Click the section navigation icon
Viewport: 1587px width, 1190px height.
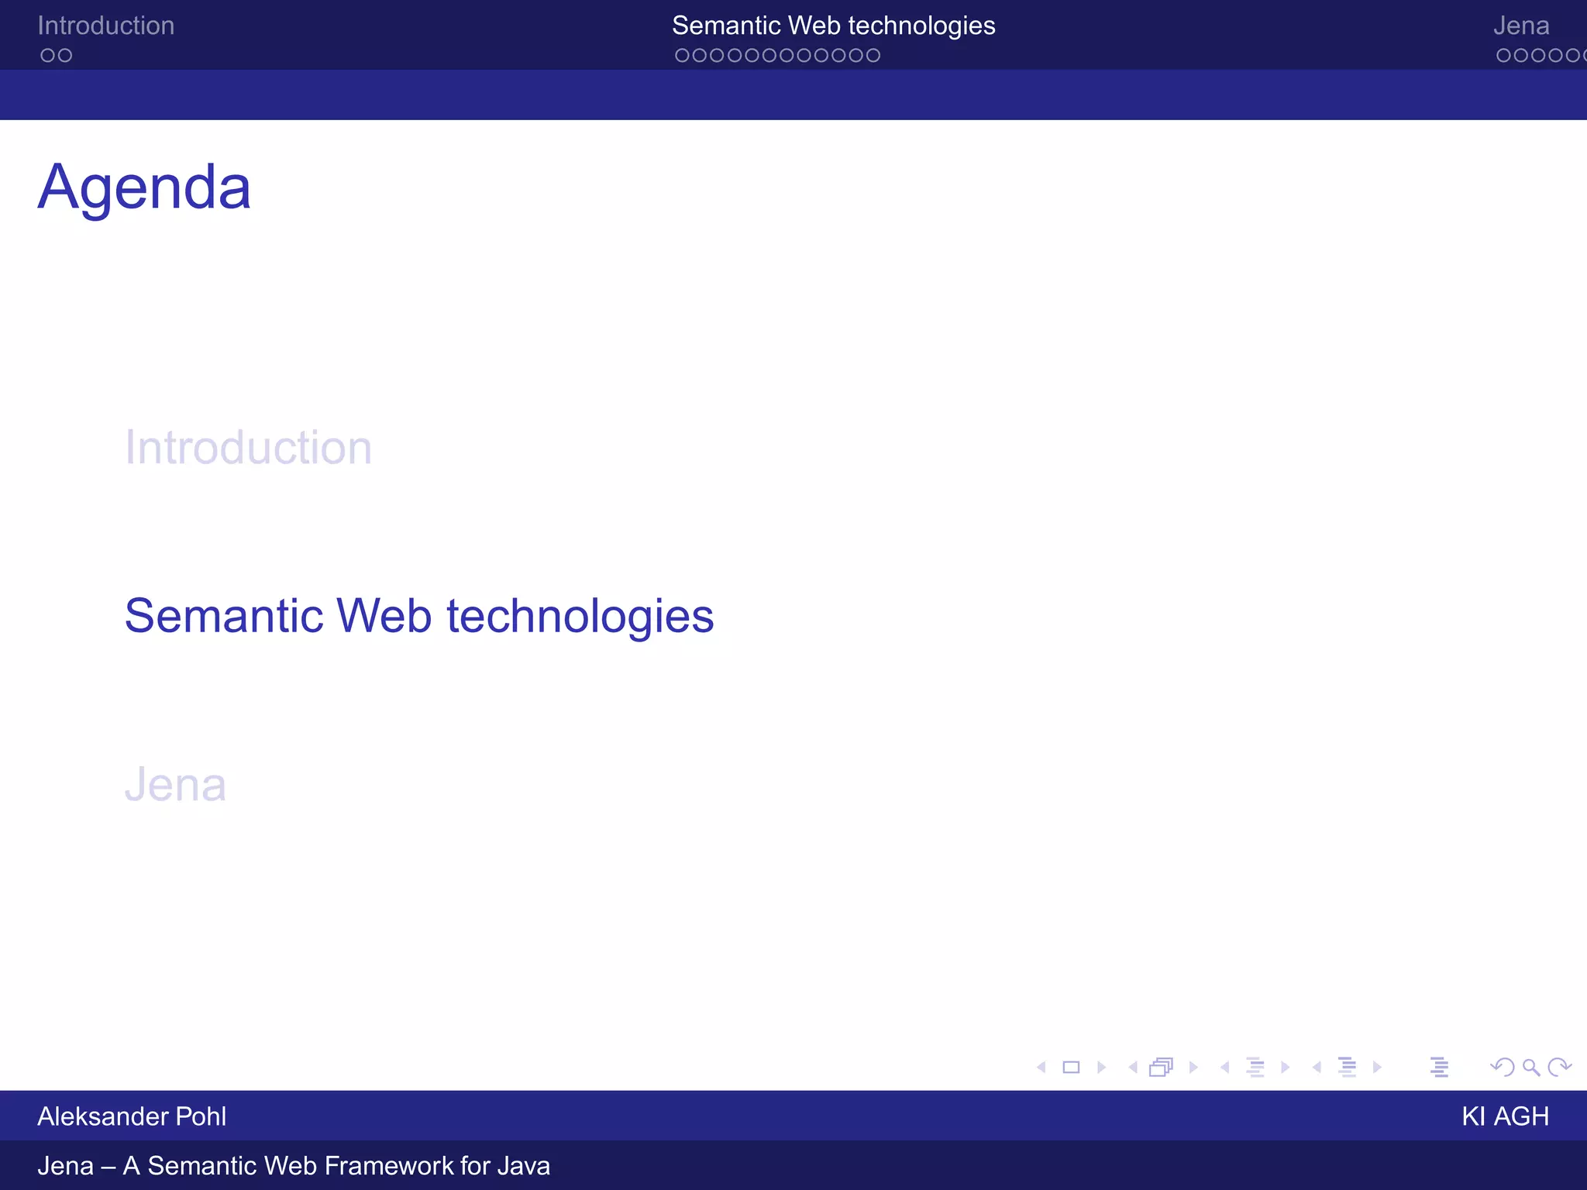(x=1348, y=1068)
